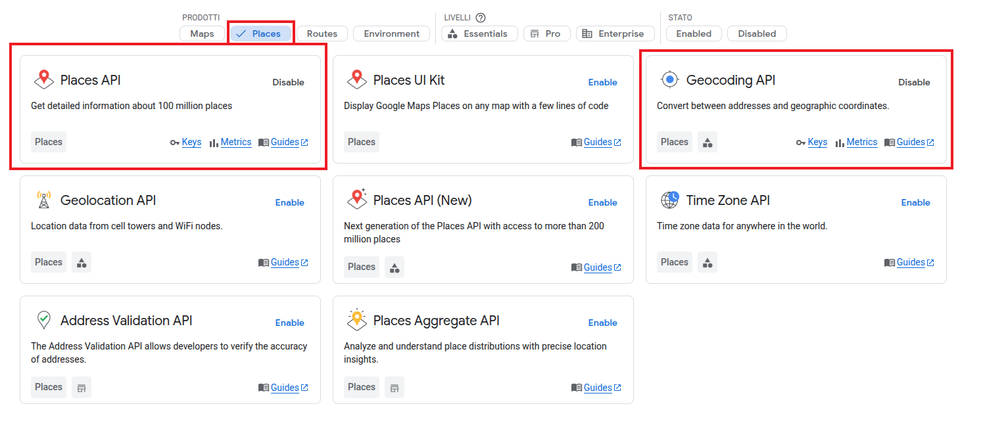Image resolution: width=983 pixels, height=427 pixels.
Task: Open Guides link on Time Zone API card
Action: pos(909,262)
